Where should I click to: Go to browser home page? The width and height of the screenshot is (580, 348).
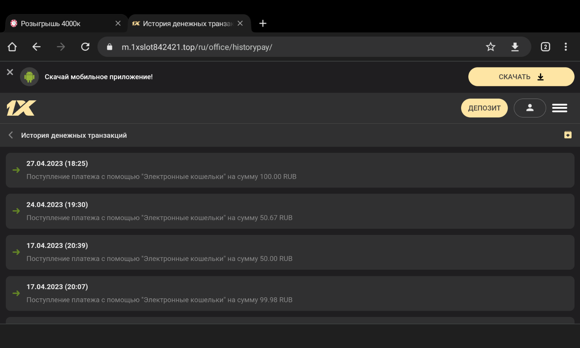[x=12, y=47]
